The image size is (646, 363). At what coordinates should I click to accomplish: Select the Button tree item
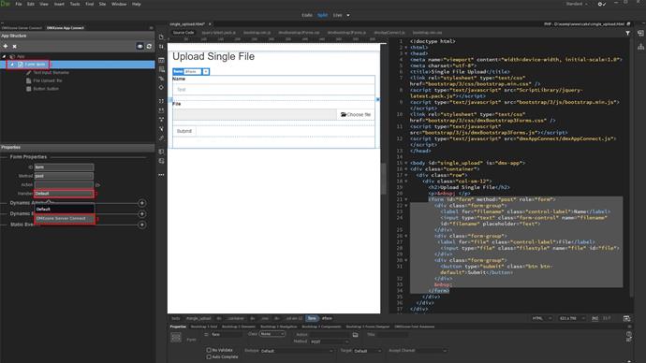click(42, 89)
